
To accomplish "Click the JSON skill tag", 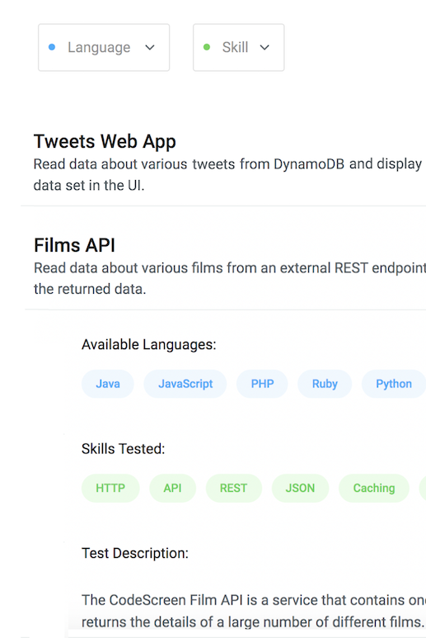I will tap(300, 488).
